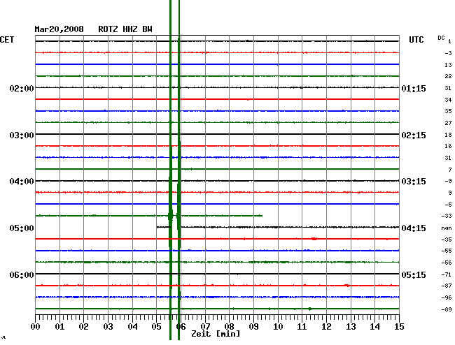Click the date label Mar20,2008
Viewport: 455px width, 345px height.
pos(59,29)
